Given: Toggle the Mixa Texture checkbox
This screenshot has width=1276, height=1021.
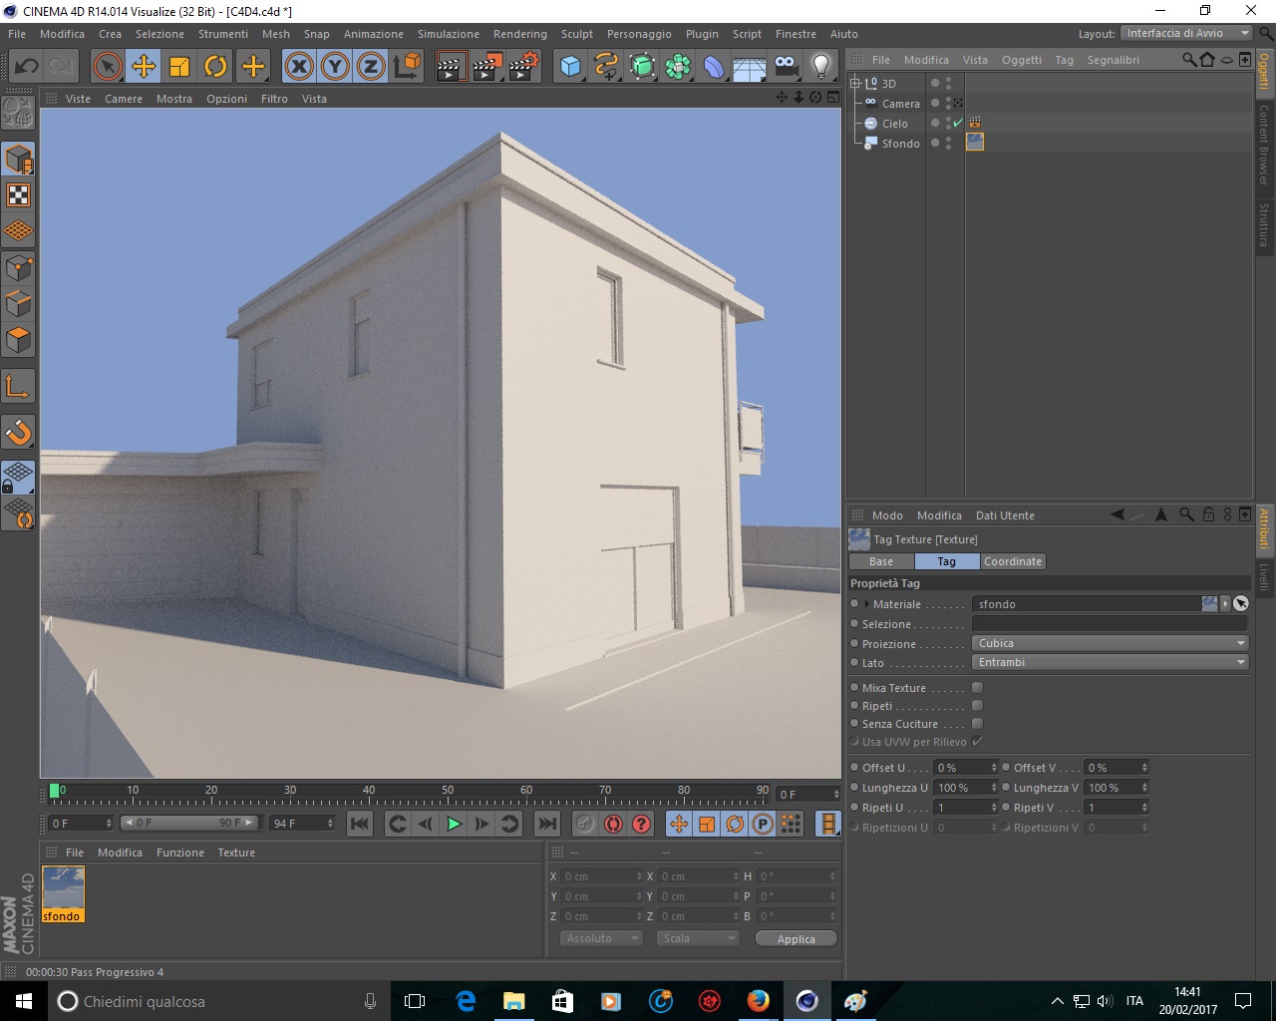Looking at the screenshot, I should 977,687.
